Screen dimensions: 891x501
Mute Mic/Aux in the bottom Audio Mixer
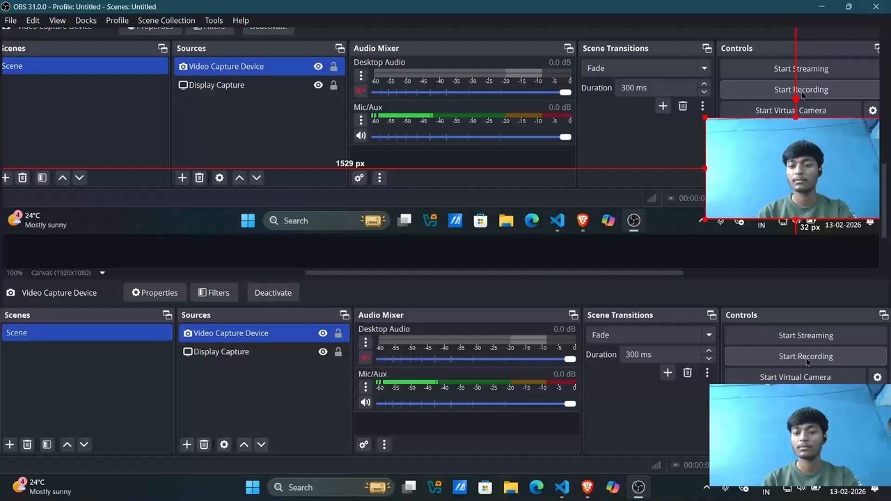click(365, 403)
